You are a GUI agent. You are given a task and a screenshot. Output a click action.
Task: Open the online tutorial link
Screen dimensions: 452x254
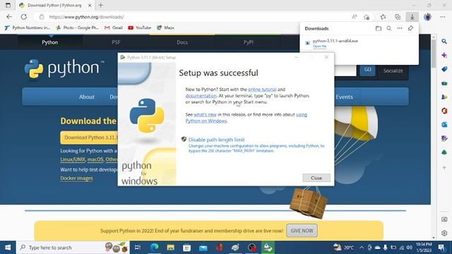pos(262,90)
